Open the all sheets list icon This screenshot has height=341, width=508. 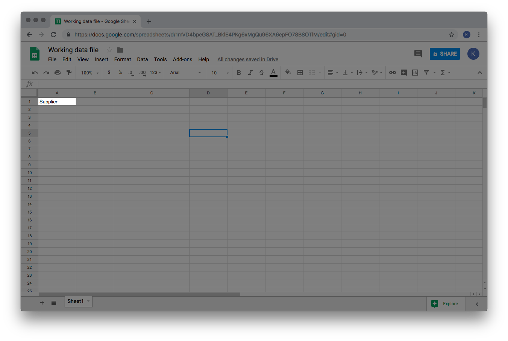(54, 303)
